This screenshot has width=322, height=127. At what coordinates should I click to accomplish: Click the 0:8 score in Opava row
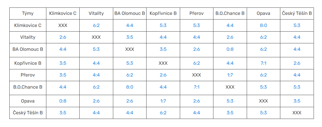click(x=63, y=101)
